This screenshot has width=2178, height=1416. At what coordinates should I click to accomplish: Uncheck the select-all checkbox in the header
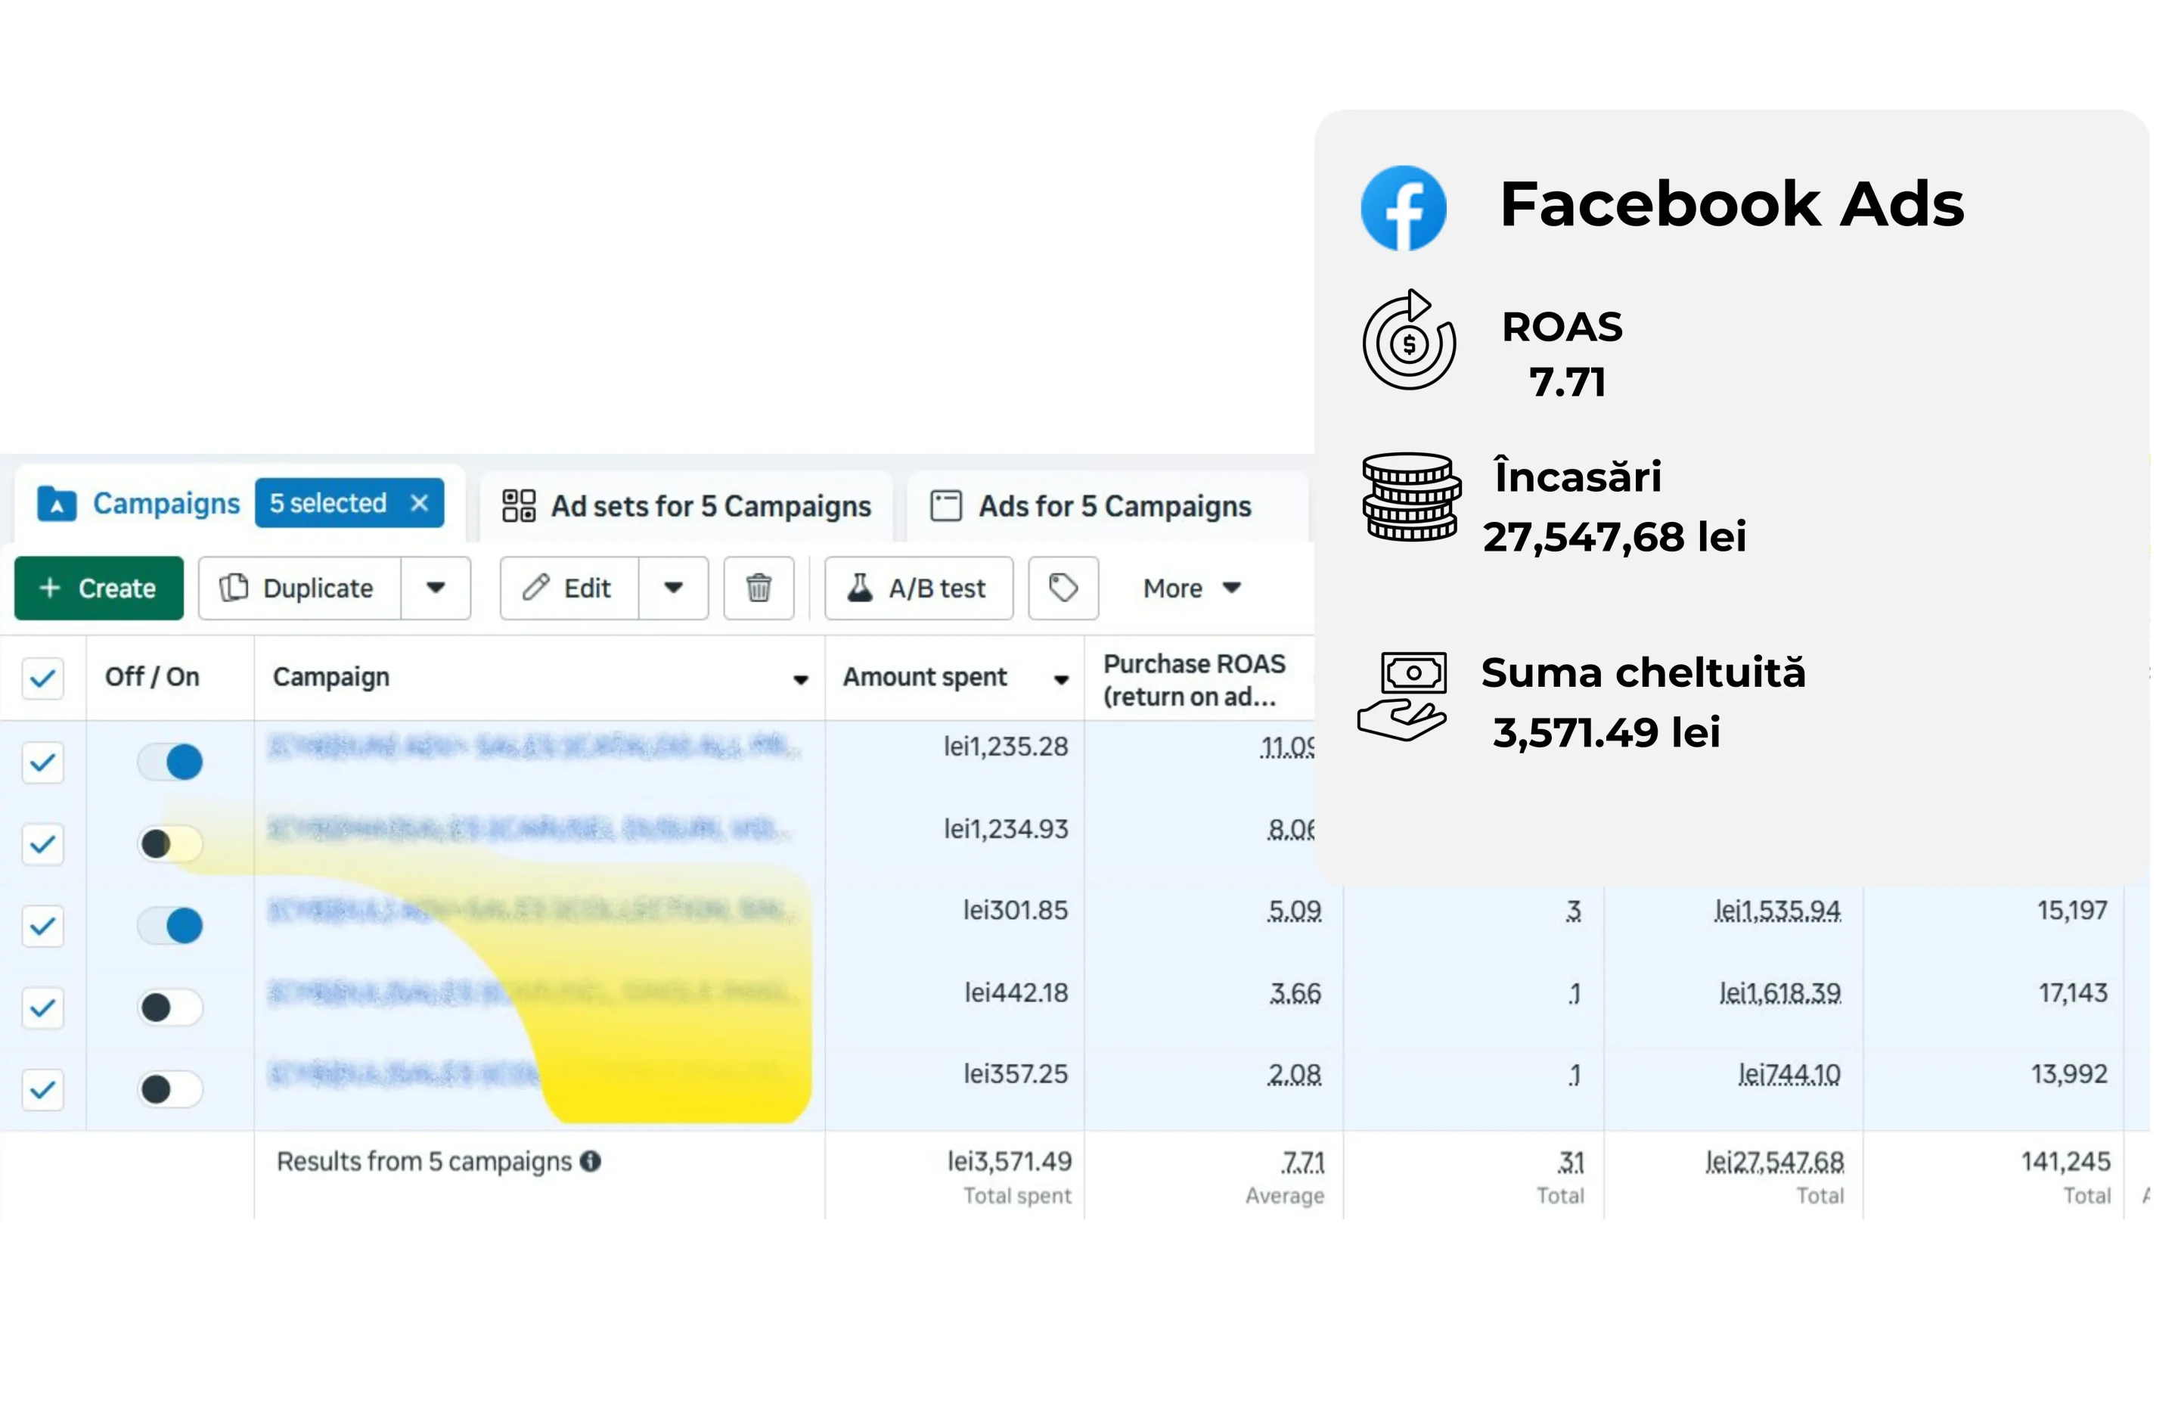click(42, 678)
